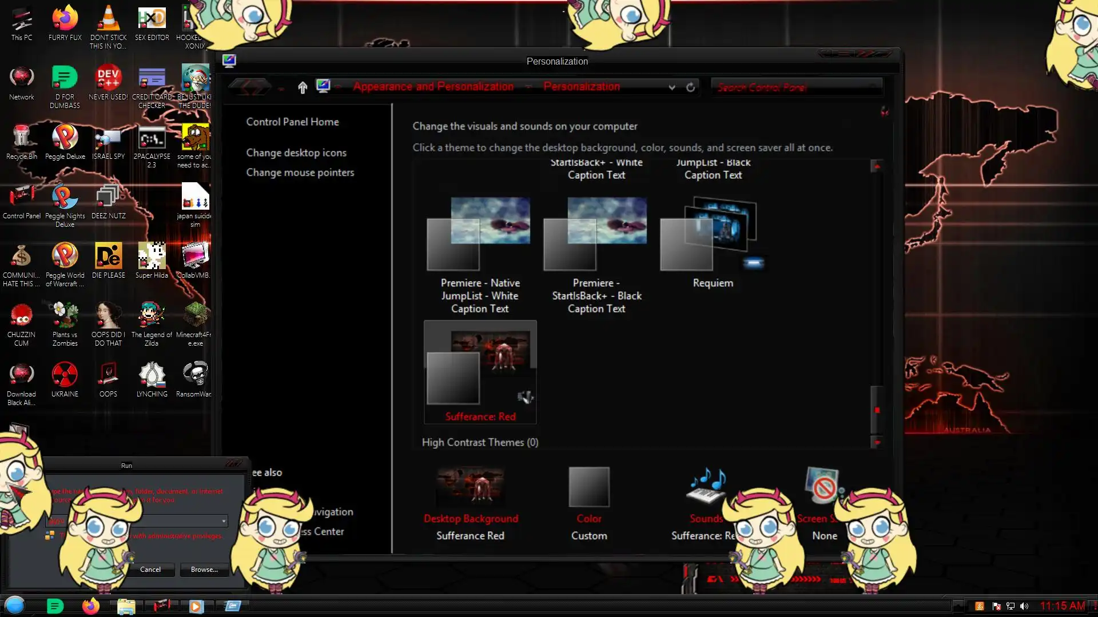Select the Requiem theme thumbnail

[713, 237]
